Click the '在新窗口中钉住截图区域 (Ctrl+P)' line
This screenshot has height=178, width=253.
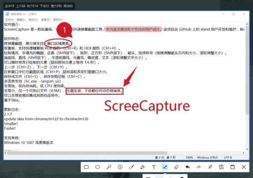[x=56, y=72]
